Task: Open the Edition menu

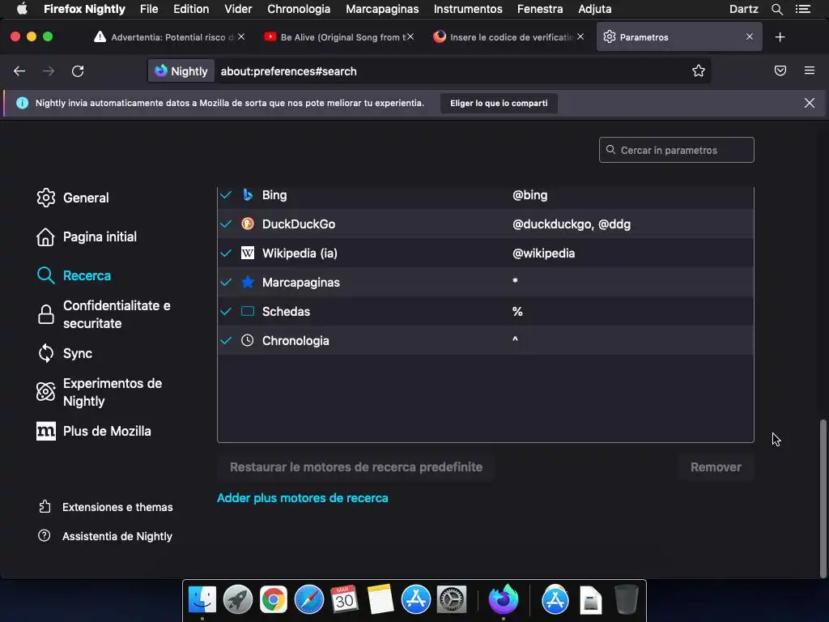Action: 191,9
